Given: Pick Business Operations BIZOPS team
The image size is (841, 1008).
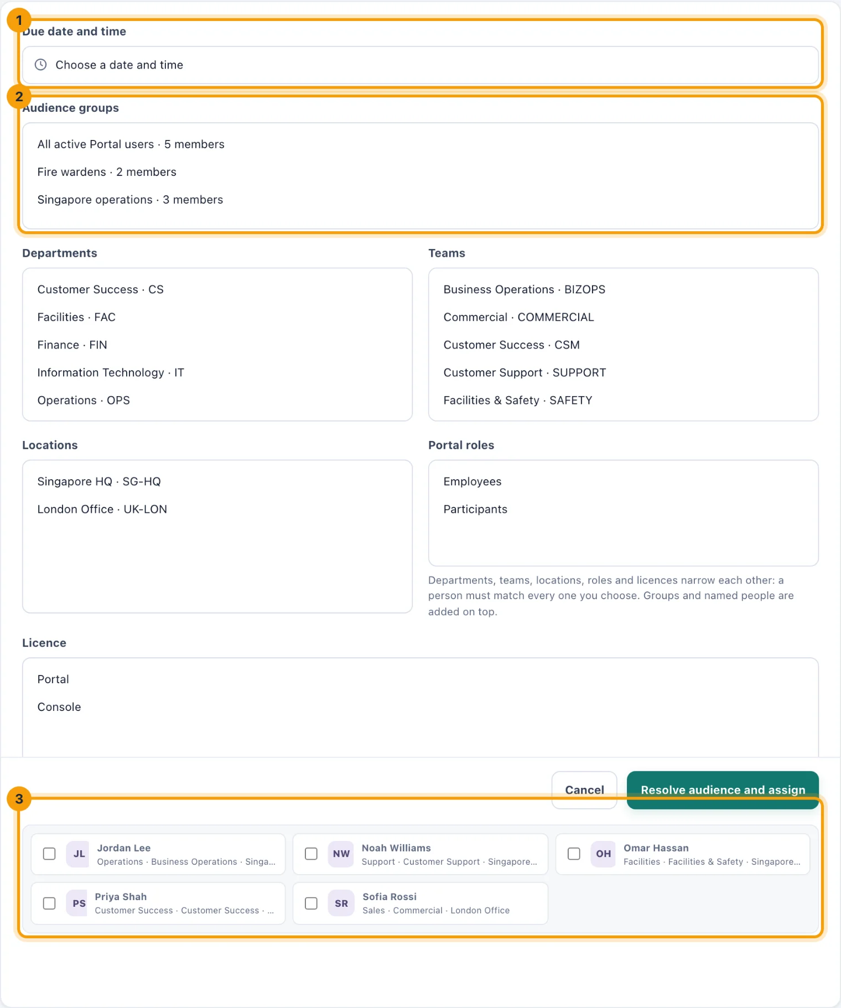Looking at the screenshot, I should pyautogui.click(x=524, y=289).
